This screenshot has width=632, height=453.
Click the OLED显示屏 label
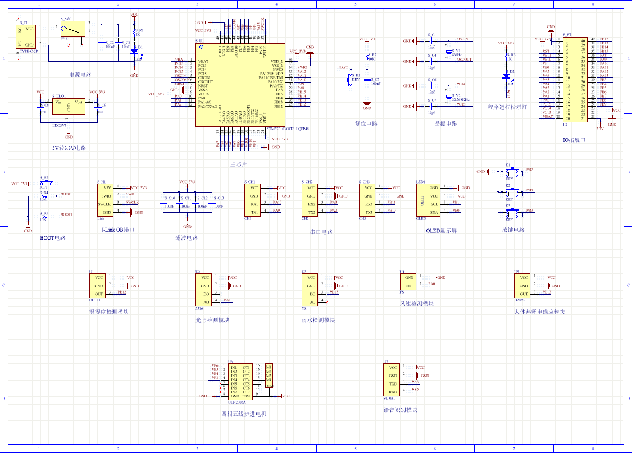point(442,231)
